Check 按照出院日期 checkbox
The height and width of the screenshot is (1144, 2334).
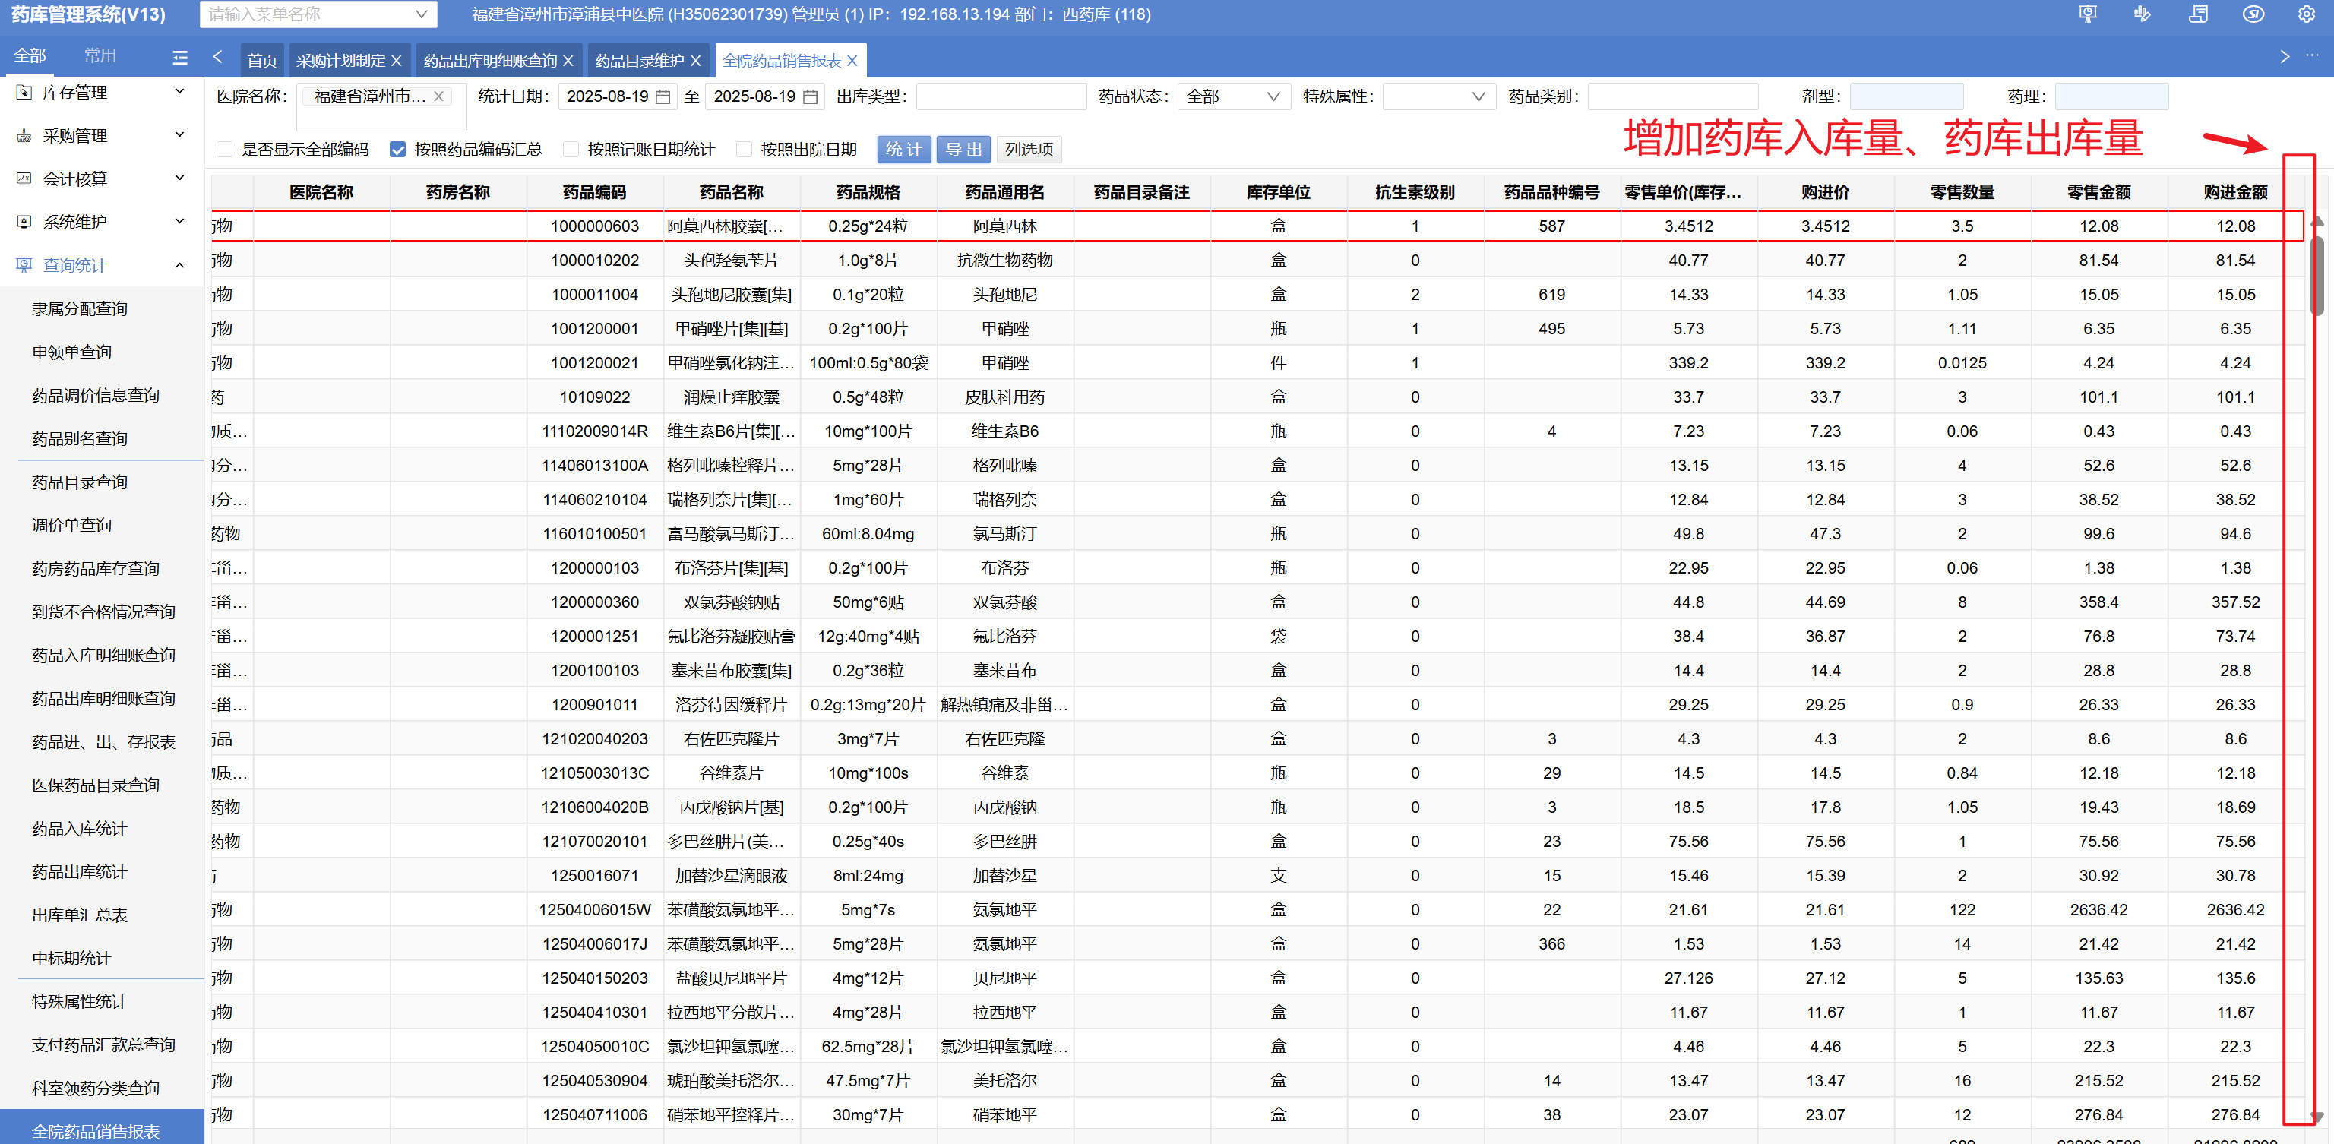point(744,150)
